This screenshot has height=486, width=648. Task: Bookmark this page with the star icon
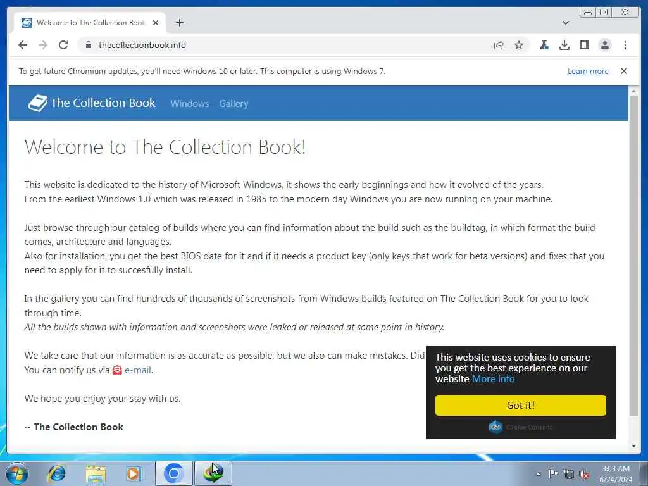pyautogui.click(x=519, y=45)
